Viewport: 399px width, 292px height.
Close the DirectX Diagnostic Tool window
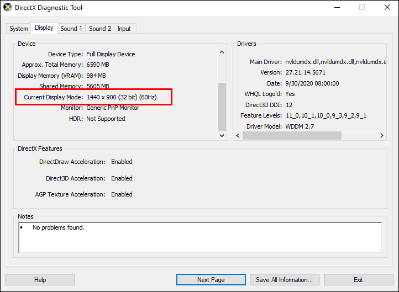point(387,7)
